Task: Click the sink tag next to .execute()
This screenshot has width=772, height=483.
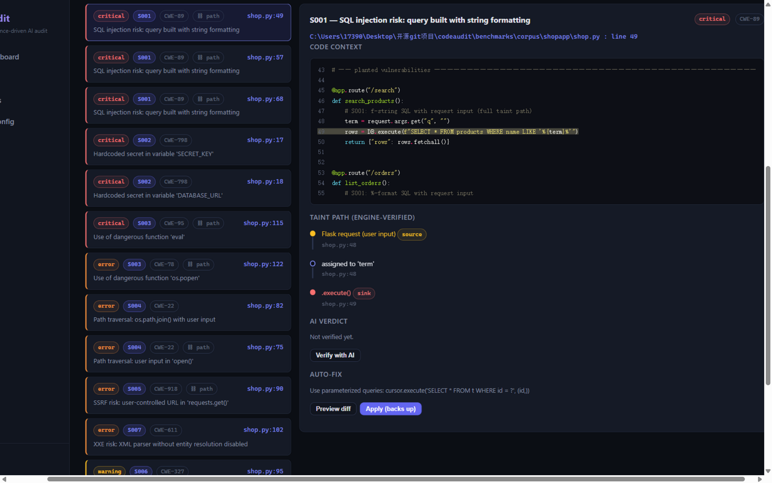Action: (x=364, y=293)
